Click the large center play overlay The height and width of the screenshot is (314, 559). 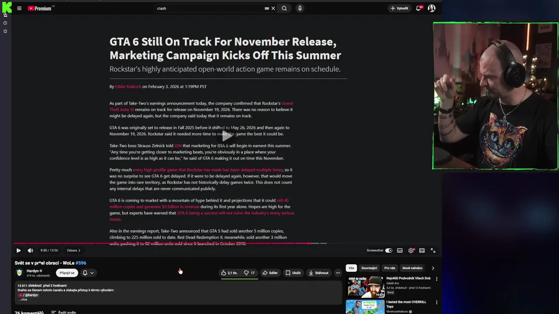click(x=226, y=136)
